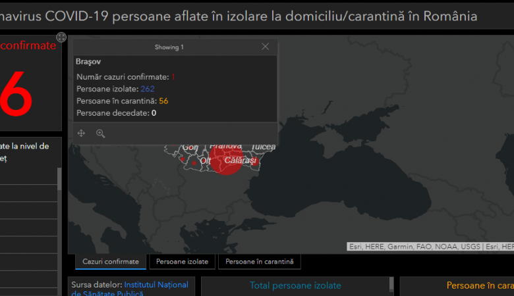The height and width of the screenshot is (296, 514).
Task: Click the Gorj map label
Action: (190, 147)
